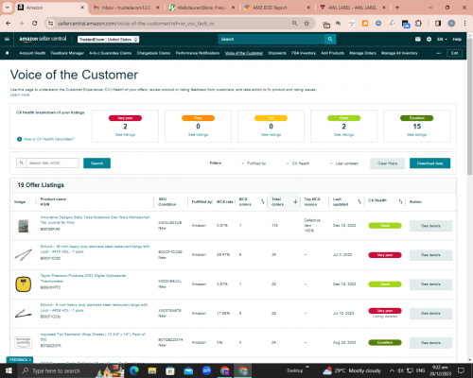Open Performance Notifications in the nav bar
This screenshot has height=378, width=473.
[198, 53]
